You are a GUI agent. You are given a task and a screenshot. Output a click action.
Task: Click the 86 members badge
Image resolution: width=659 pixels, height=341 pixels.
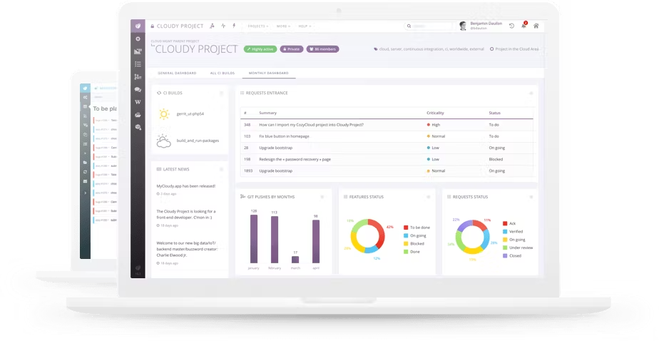pyautogui.click(x=323, y=49)
